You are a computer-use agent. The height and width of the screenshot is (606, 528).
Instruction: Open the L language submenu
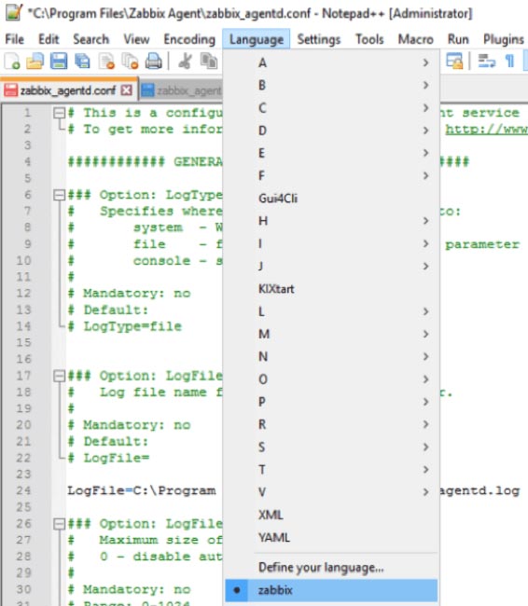(x=331, y=311)
